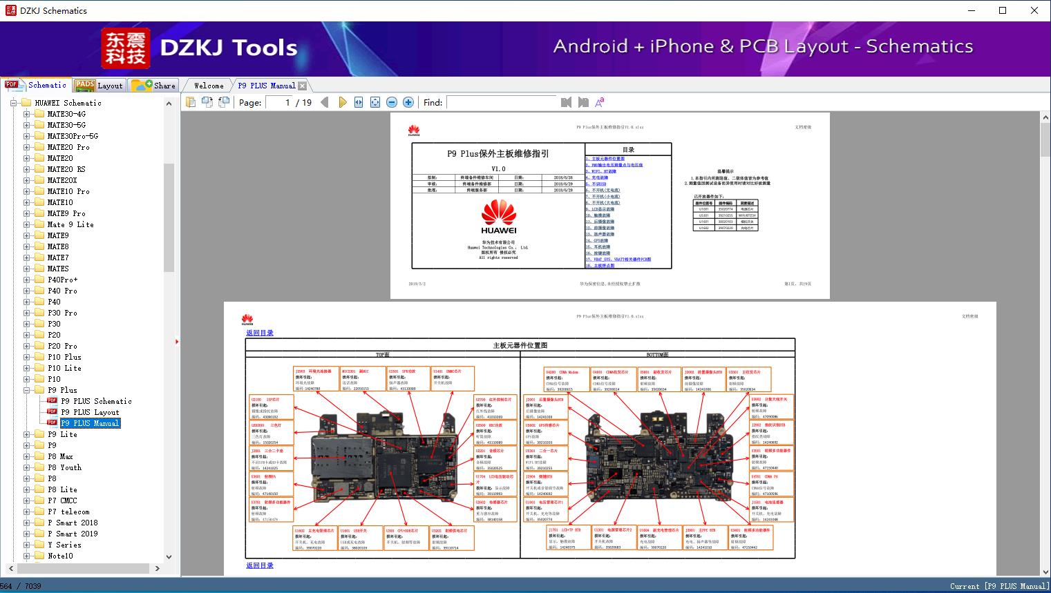Zoom out of the document
1051x593 pixels.
tap(392, 102)
